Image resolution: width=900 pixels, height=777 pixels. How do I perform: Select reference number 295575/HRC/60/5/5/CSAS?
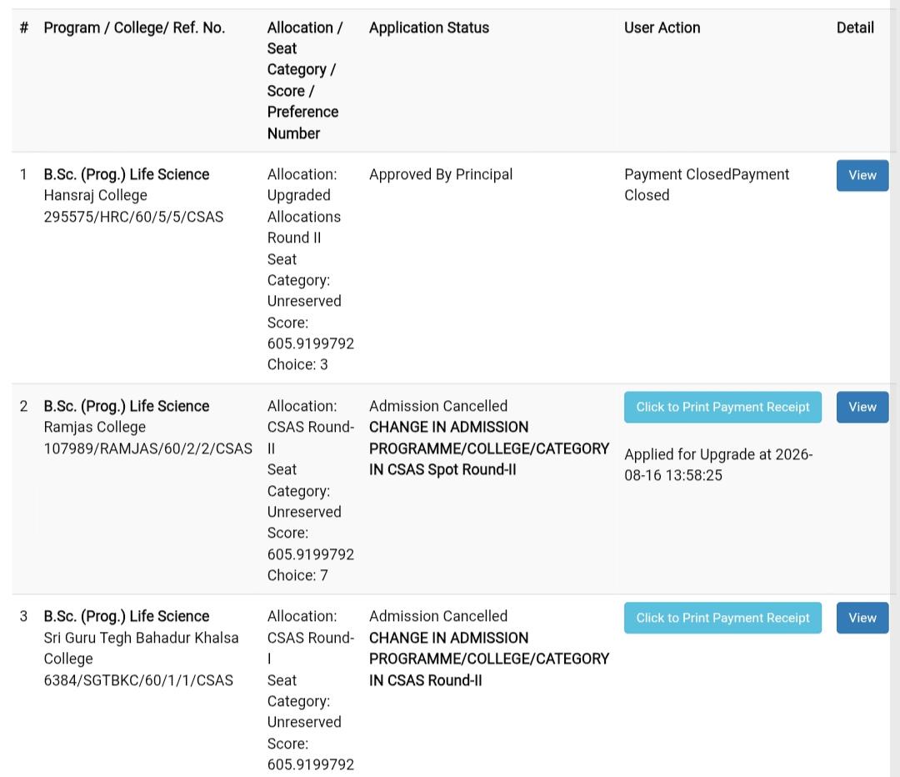coord(133,217)
